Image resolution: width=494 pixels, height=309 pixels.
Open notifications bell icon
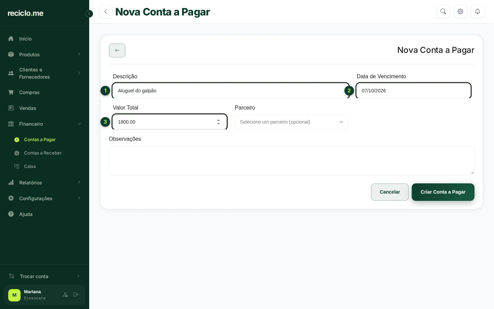tap(478, 12)
